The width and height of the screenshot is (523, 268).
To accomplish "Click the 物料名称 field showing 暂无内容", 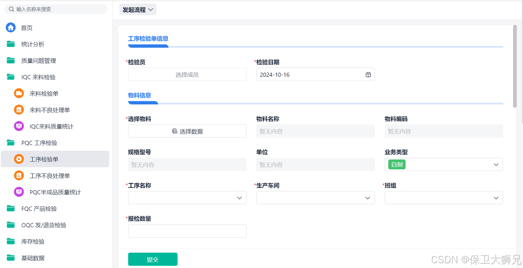I will (316, 131).
